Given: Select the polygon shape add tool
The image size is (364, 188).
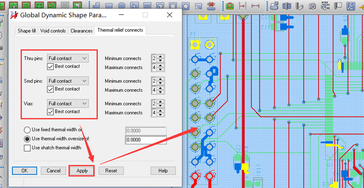Looking at the screenshot, I should pos(96,6).
